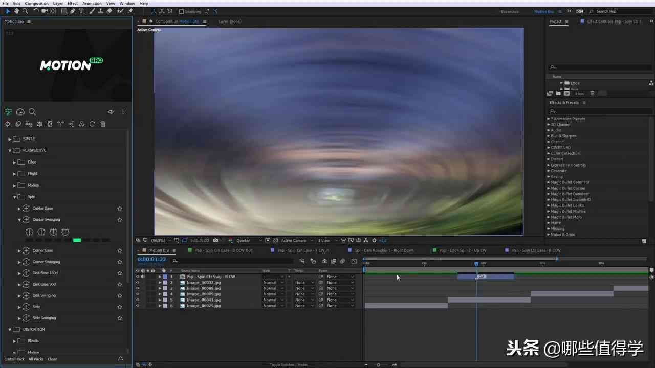Collapse the PERSPECTIVE folder
The height and width of the screenshot is (368, 655).
click(9, 150)
